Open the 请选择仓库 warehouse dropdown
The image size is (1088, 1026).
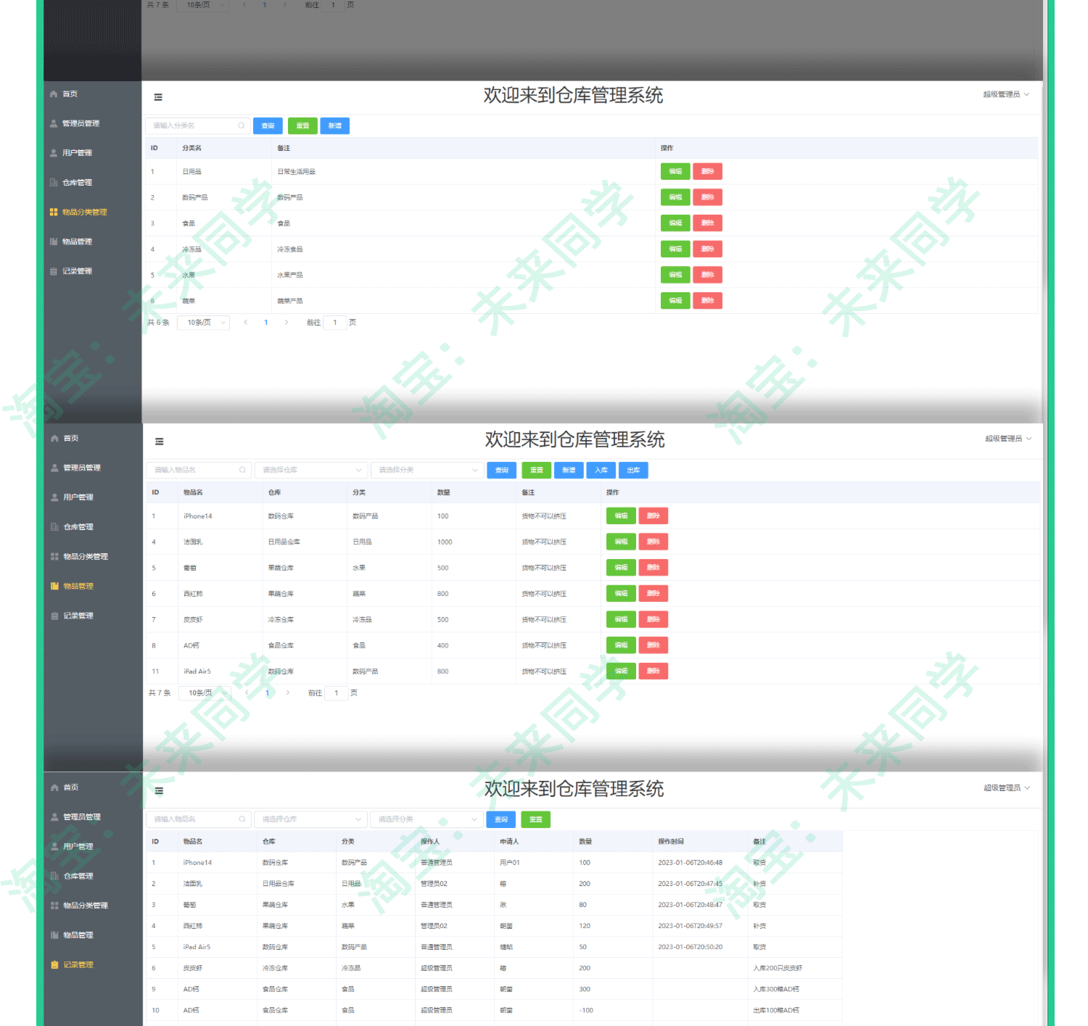310,470
